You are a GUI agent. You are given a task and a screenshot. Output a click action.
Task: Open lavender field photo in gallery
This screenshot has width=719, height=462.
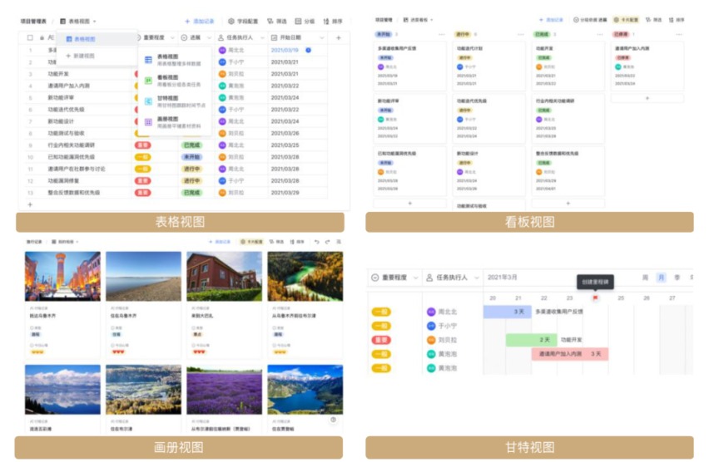224,390
